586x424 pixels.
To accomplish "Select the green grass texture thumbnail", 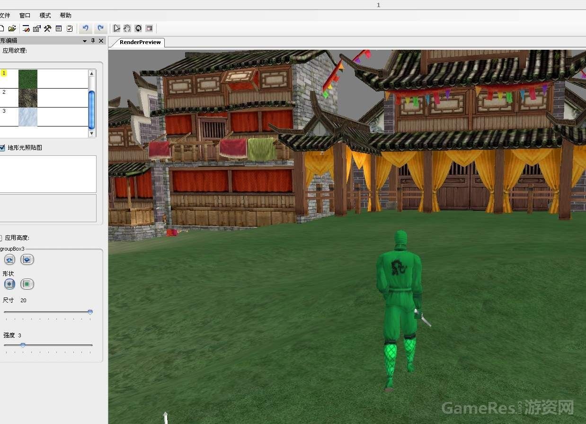I will (x=28, y=79).
